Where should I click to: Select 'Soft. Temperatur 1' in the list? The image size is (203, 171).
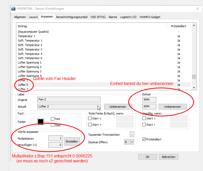click(104, 41)
